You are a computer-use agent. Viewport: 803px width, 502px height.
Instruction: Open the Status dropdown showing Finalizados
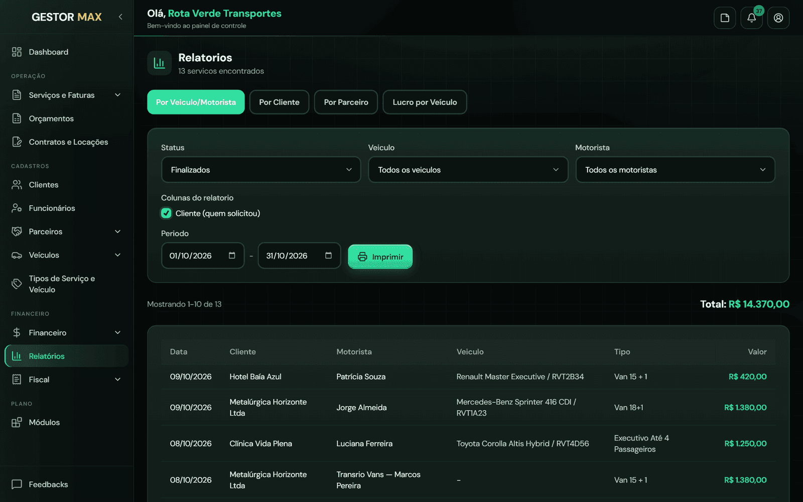pyautogui.click(x=261, y=170)
